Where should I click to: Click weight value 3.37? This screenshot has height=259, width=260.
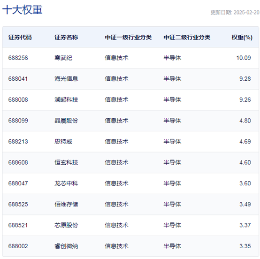(245, 225)
